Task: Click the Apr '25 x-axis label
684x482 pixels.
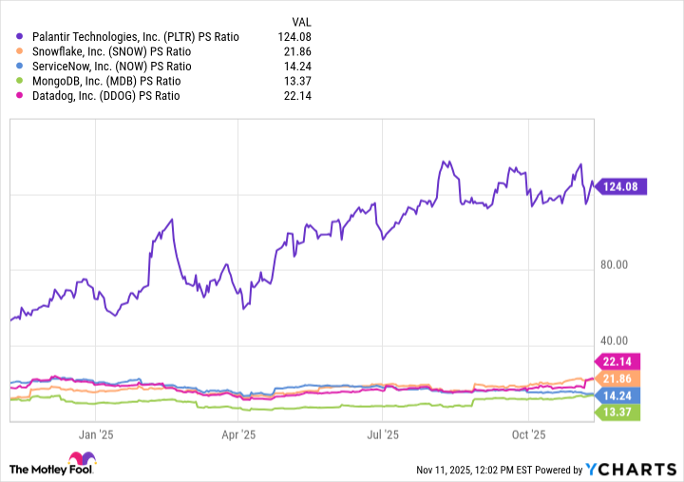Action: pyautogui.click(x=238, y=434)
